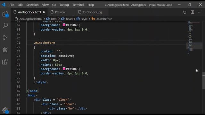Open the Explorer view in activity bar
205x115 pixels.
point(5,14)
